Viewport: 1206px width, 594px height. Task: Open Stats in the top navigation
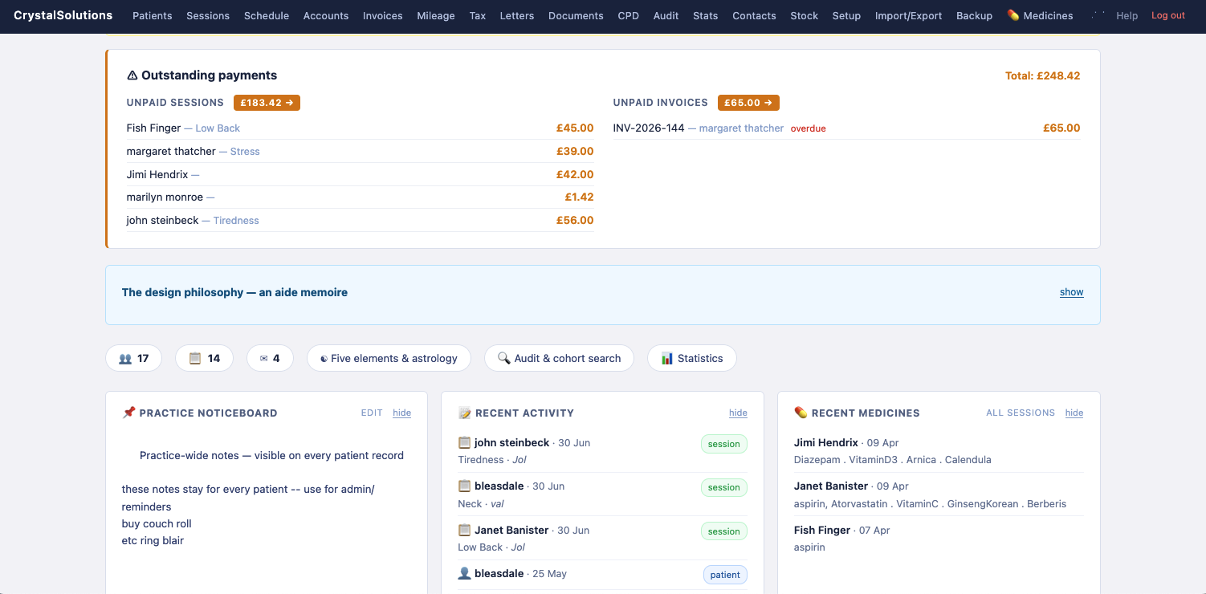pyautogui.click(x=706, y=15)
